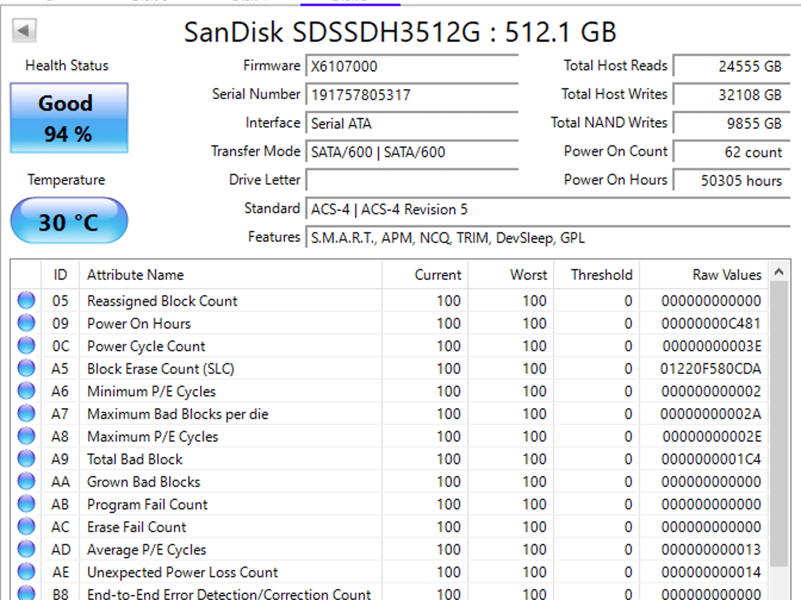Image resolution: width=801 pixels, height=600 pixels.
Task: Click status orb for Power On Hours row
Action: coord(26,323)
